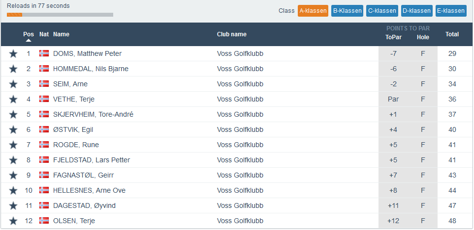The width and height of the screenshot is (474, 230).
Task: Sort by Pos column ascending arrow
Action: pos(29,40)
